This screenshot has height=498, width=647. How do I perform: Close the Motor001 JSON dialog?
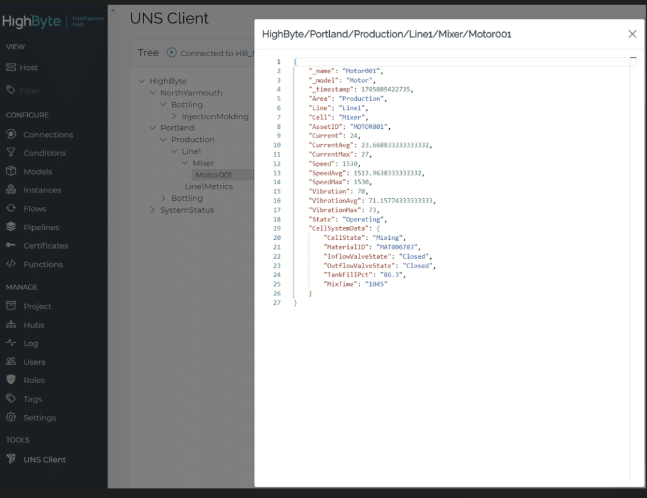click(632, 34)
